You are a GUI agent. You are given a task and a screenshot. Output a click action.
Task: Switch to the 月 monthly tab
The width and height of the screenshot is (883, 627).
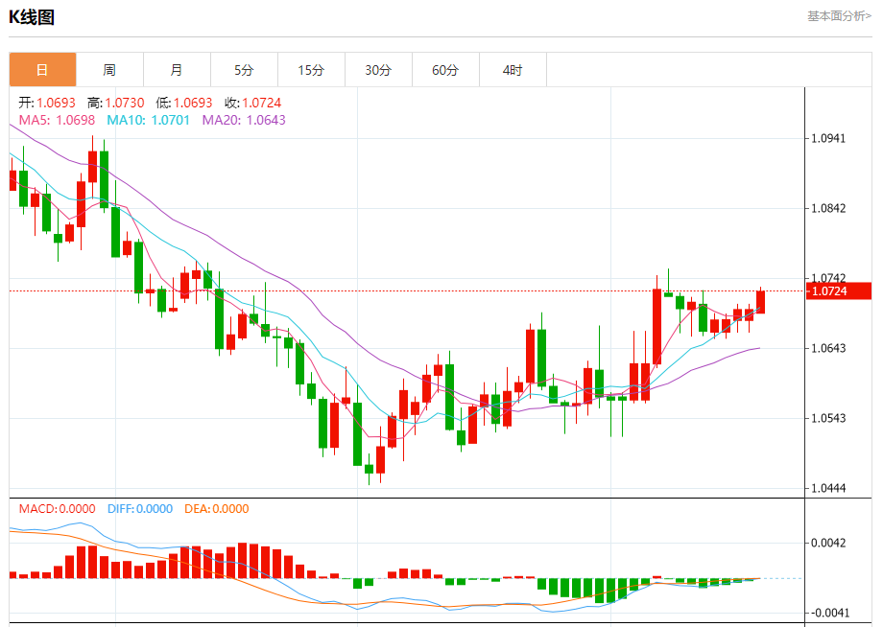[x=177, y=70]
